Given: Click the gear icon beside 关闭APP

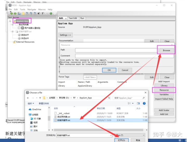Looking at the screenshot, I should 19,38.
